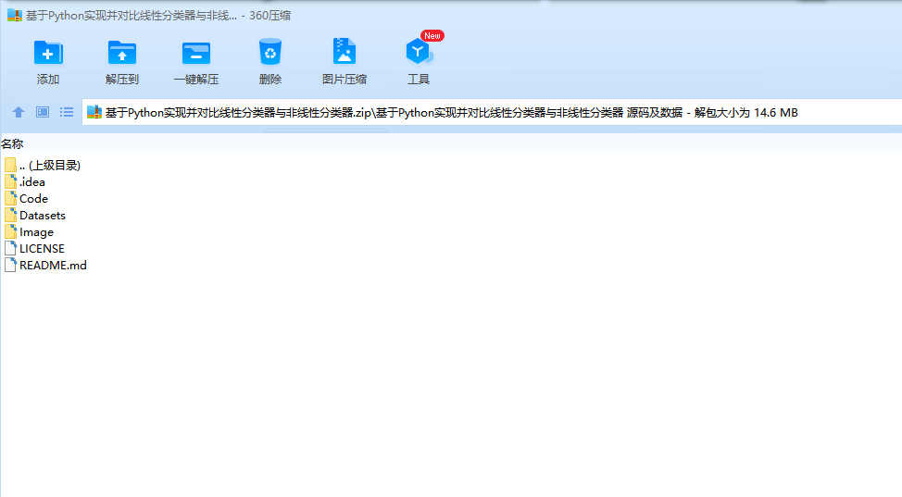
Task: Open the Extract To (解压到) tool
Action: pos(122,53)
